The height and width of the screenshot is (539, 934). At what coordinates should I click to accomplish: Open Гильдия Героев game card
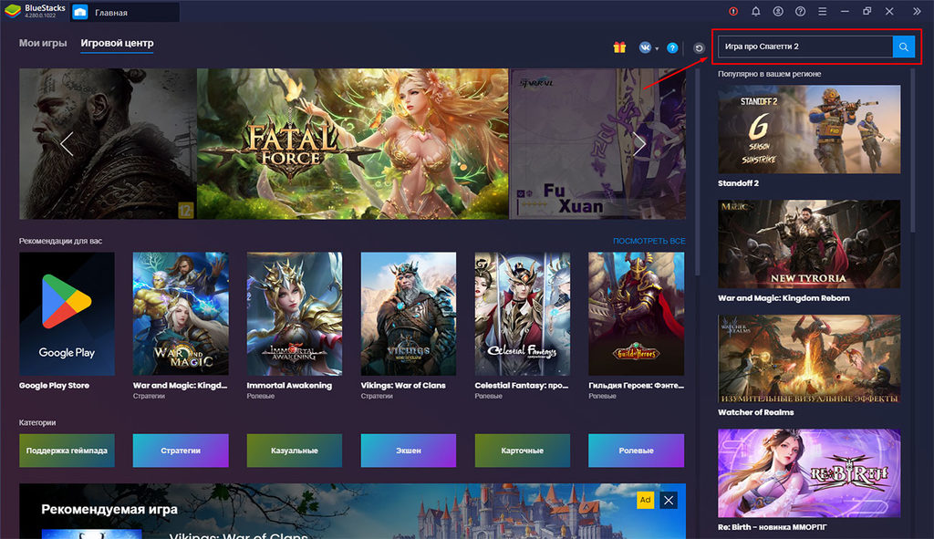(x=636, y=314)
